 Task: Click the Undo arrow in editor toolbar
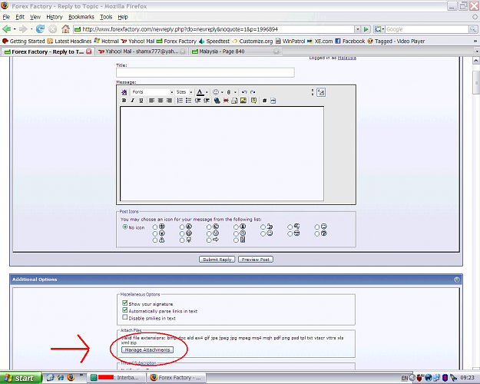pos(244,92)
